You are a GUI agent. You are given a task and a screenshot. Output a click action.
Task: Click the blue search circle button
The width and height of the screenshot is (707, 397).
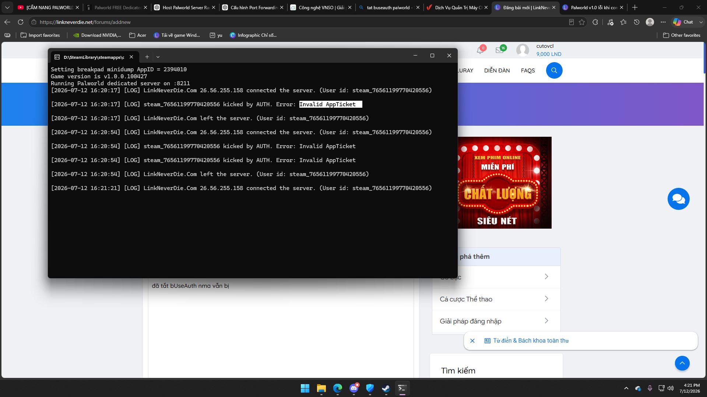pos(554,70)
